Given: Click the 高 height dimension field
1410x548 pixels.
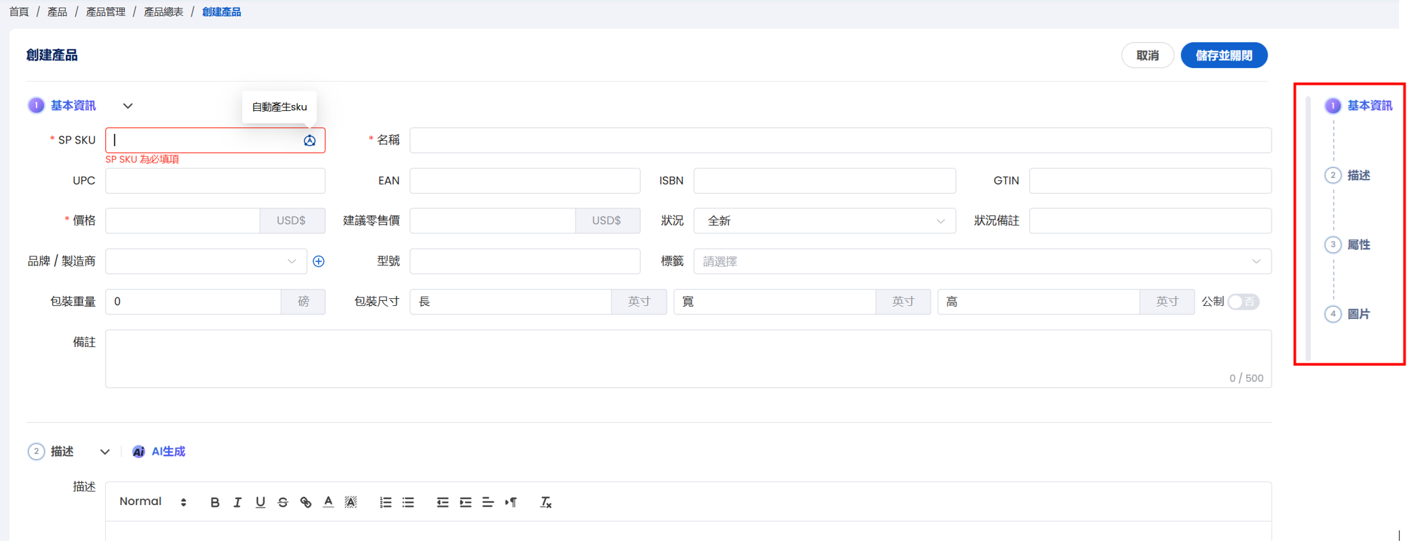Looking at the screenshot, I should tap(1038, 302).
